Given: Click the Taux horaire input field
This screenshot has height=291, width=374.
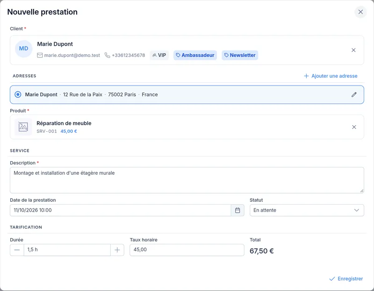Looking at the screenshot, I should coord(187,250).
